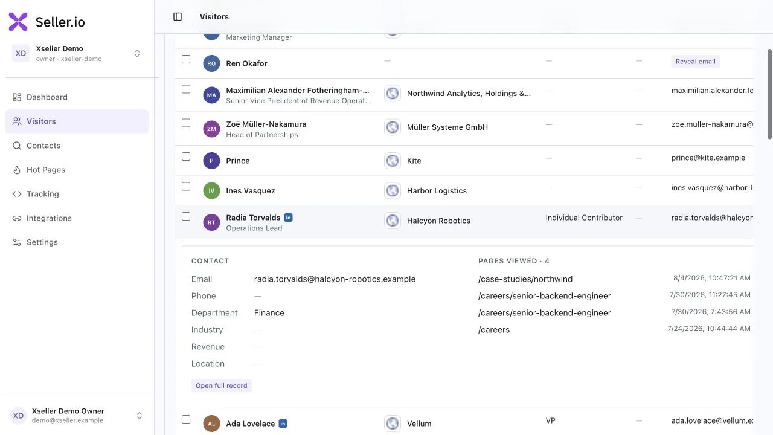Click the Vellum company logo
The image size is (773, 435).
393,424
